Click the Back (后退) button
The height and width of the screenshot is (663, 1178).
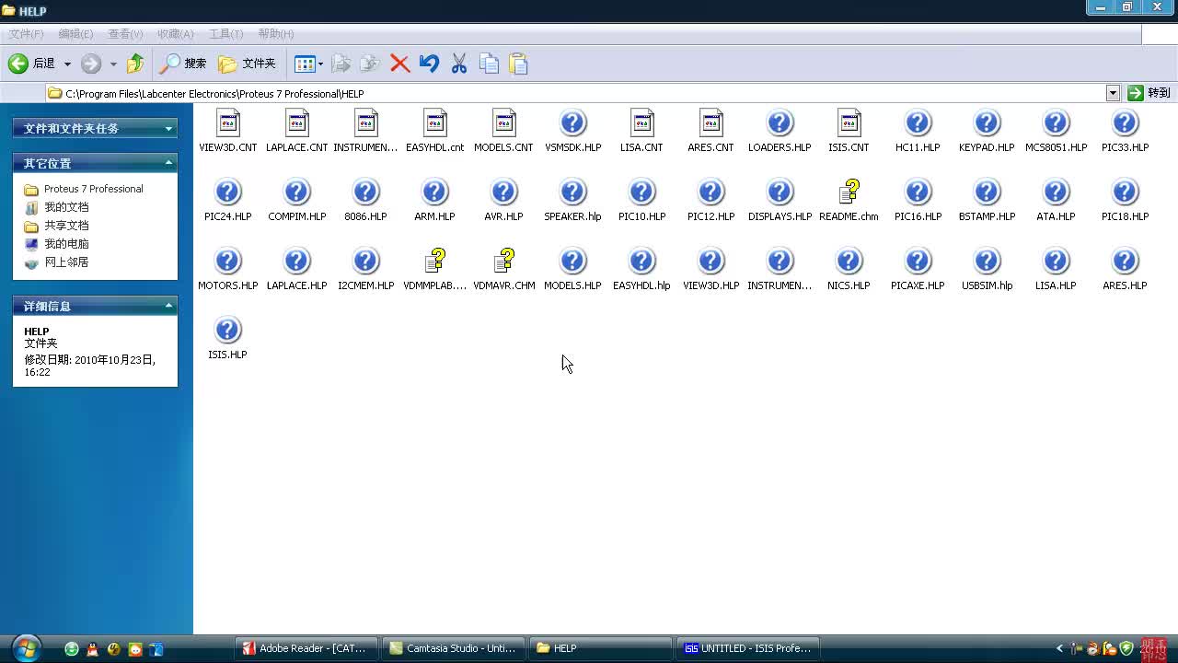tap(32, 64)
